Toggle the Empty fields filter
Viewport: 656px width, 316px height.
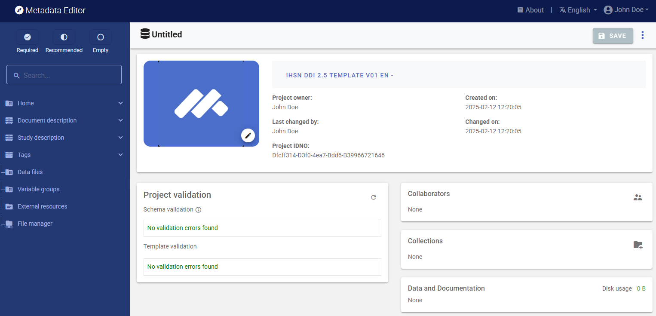pos(101,37)
